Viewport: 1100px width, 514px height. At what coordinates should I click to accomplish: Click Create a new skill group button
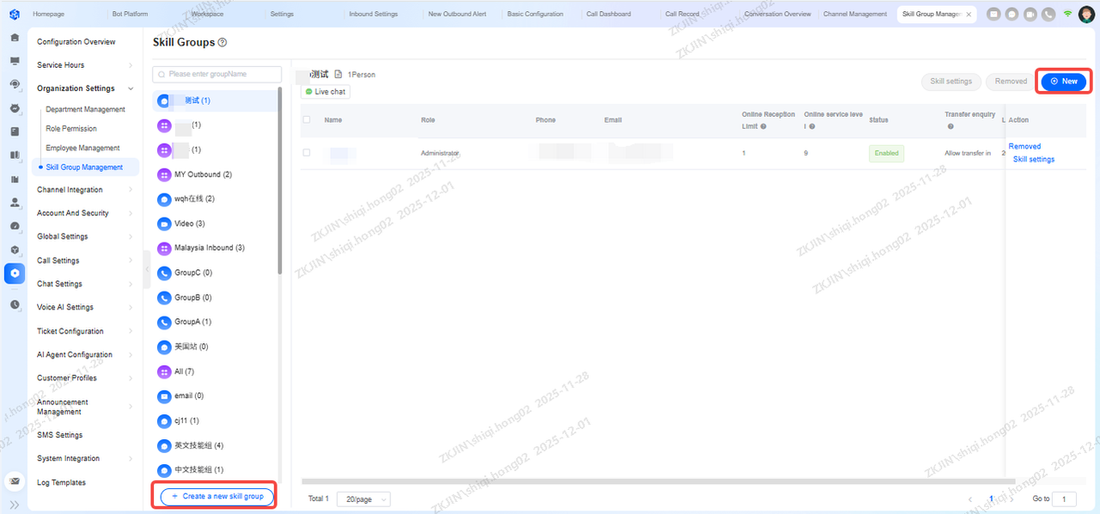click(x=217, y=496)
